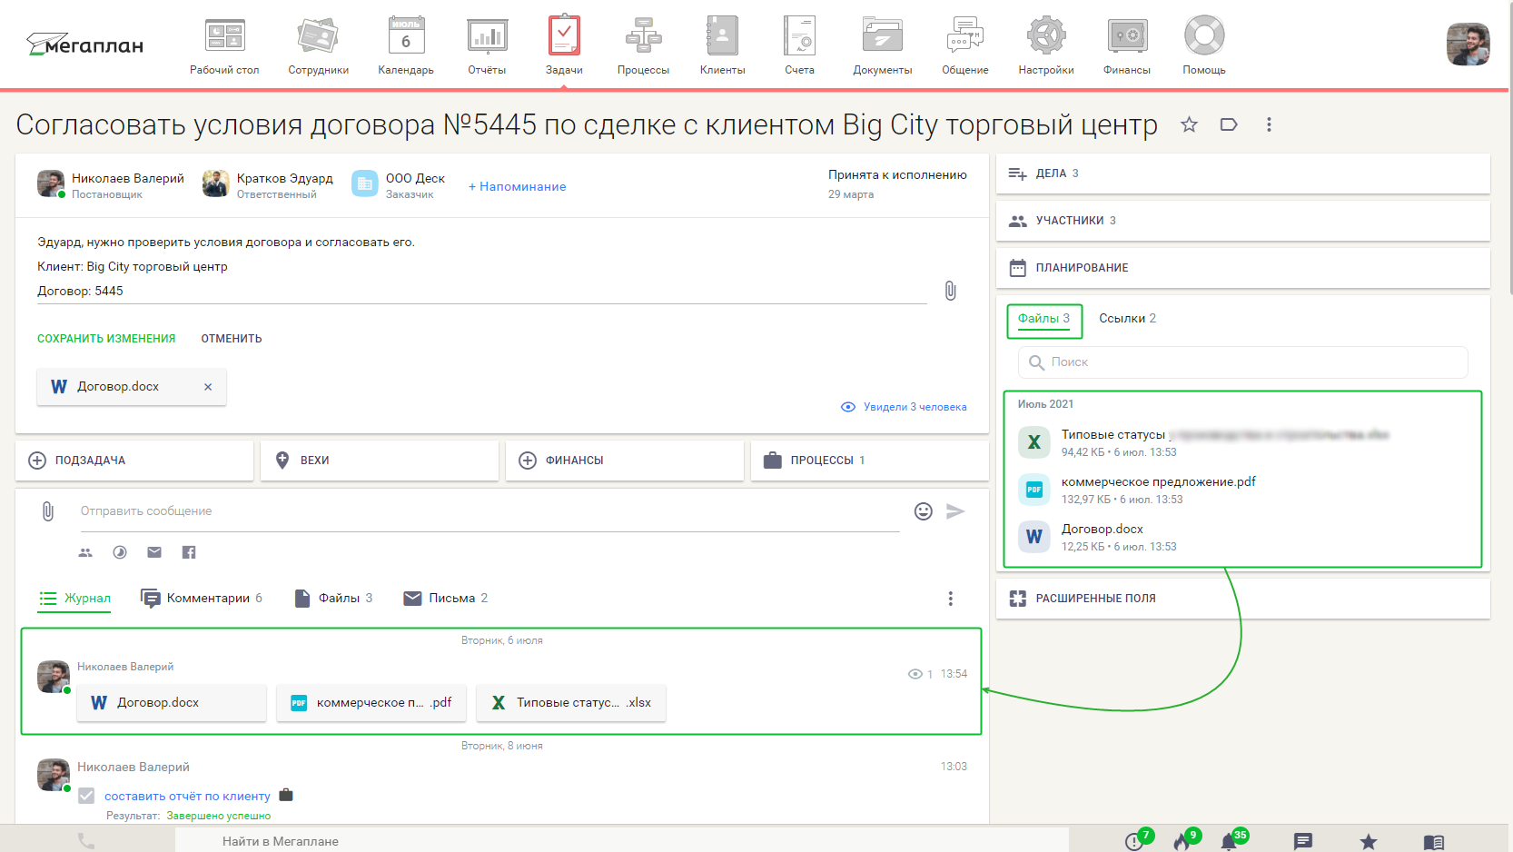Open the Счета section
Viewport: 1513px width, 852px height.
click(x=799, y=46)
